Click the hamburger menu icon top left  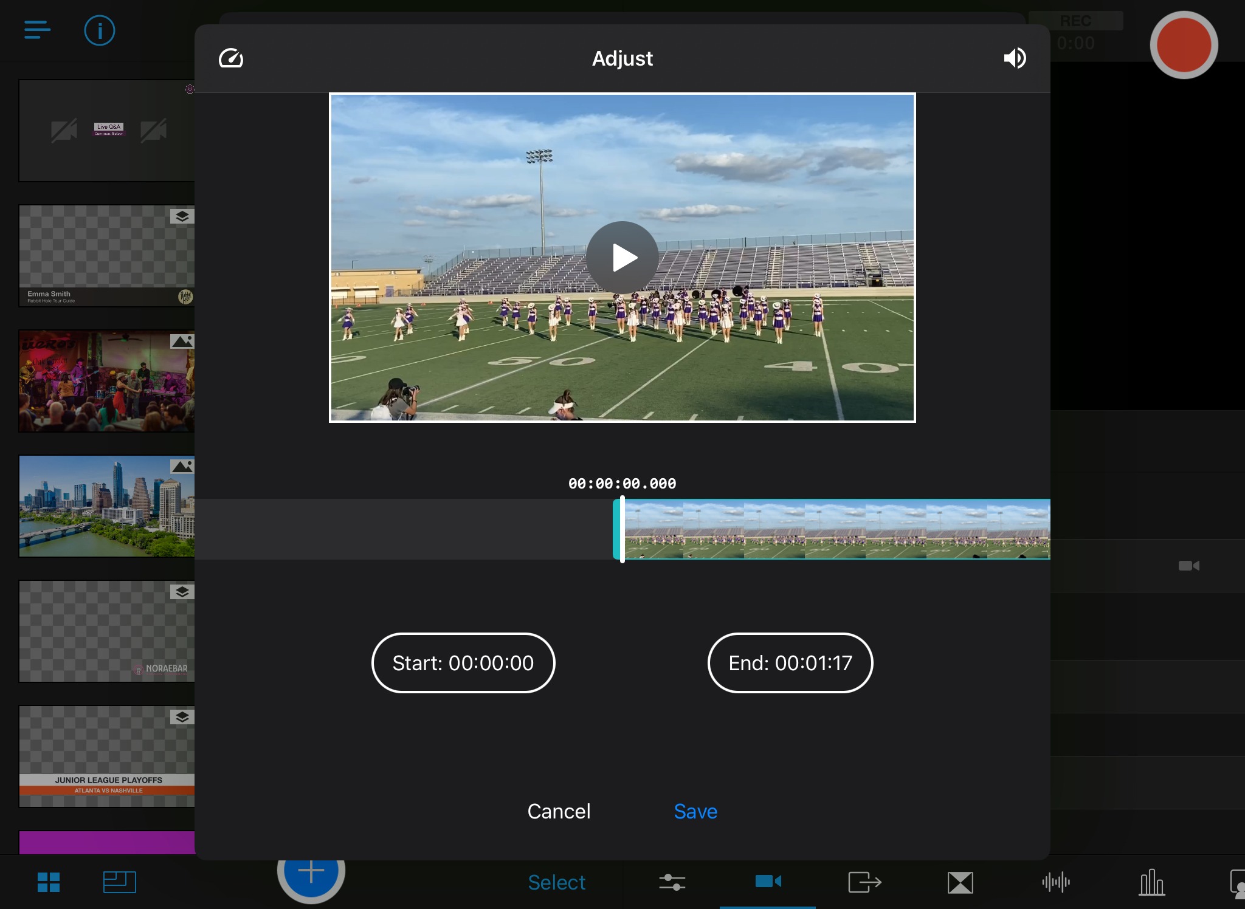(x=36, y=29)
